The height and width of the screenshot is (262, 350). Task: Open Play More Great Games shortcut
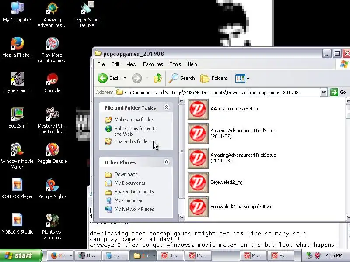click(52, 50)
